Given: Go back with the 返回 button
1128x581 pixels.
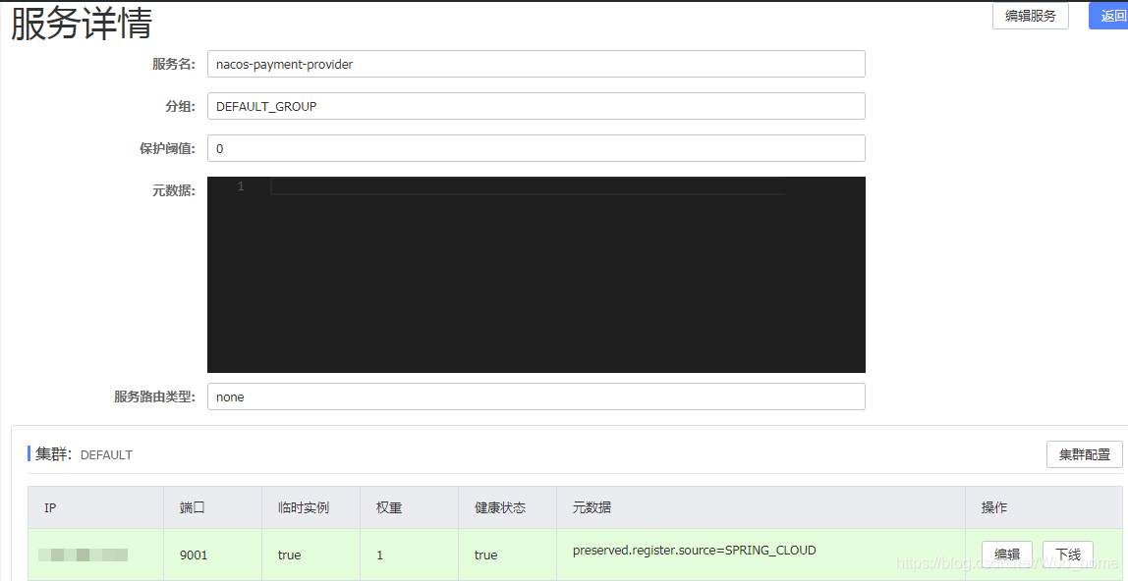Looking at the screenshot, I should coord(1110,16).
